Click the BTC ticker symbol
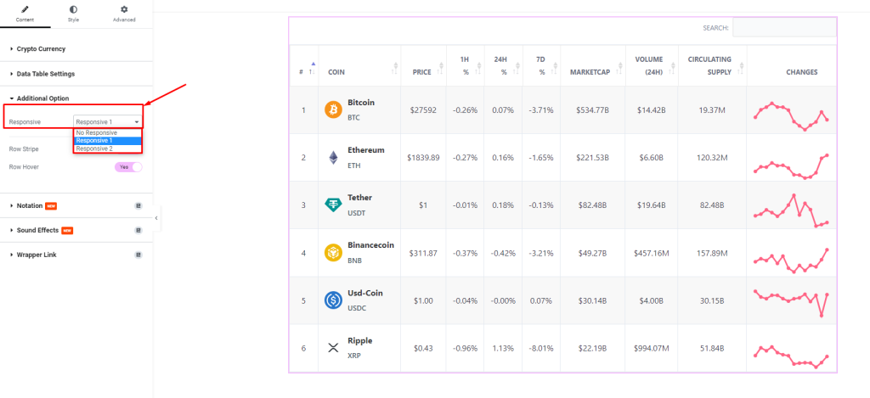 point(354,118)
